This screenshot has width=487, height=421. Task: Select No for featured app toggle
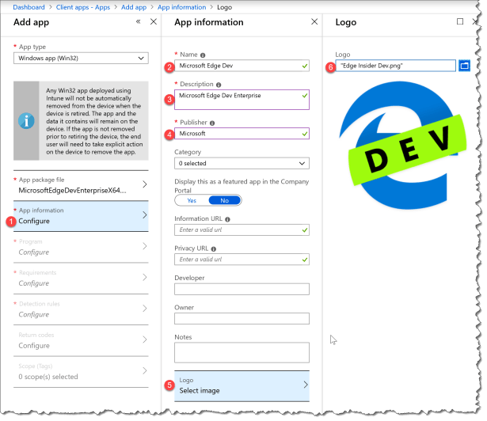224,201
